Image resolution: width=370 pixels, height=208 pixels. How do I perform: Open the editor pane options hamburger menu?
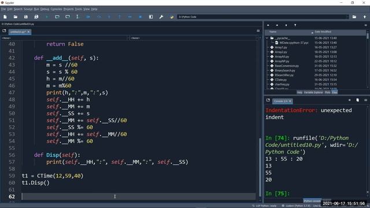coord(258,31)
